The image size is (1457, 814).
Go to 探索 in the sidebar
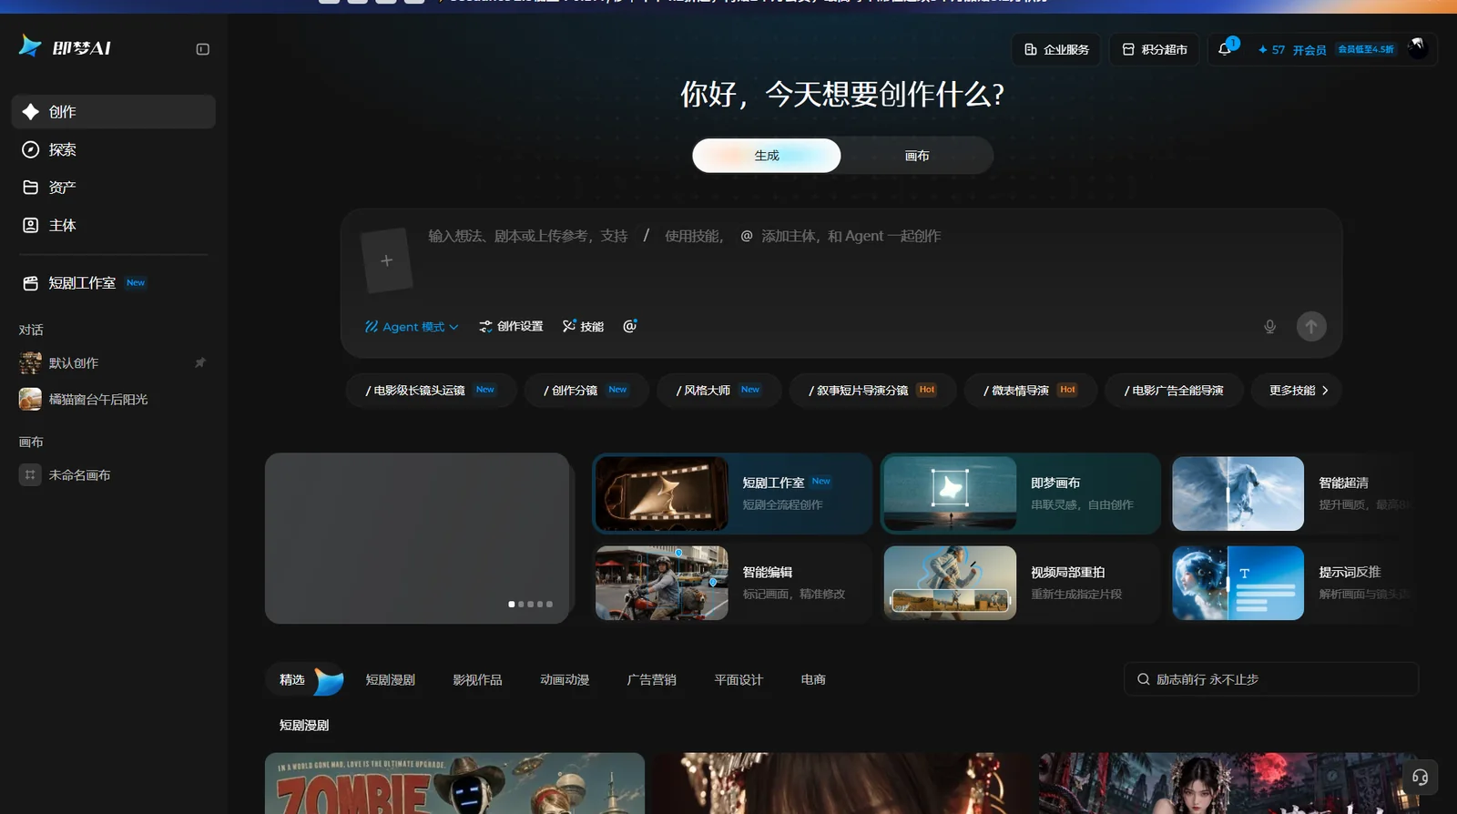point(114,149)
